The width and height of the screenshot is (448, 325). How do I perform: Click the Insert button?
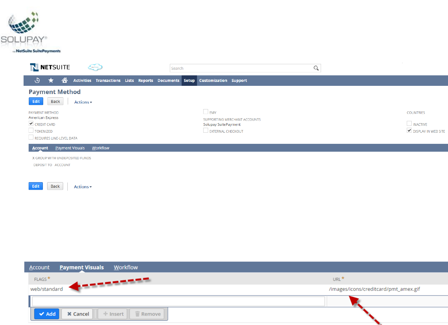coord(113,314)
